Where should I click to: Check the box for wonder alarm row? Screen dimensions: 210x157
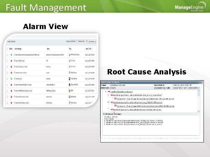7,73
